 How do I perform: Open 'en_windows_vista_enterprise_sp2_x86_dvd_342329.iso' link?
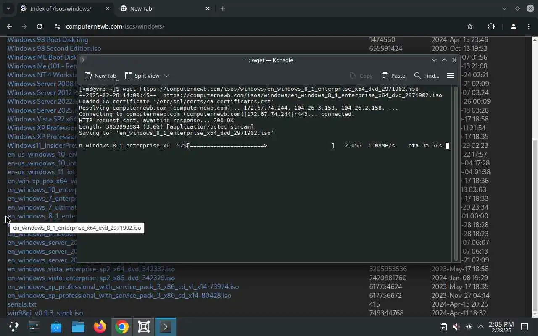pyautogui.click(x=91, y=278)
